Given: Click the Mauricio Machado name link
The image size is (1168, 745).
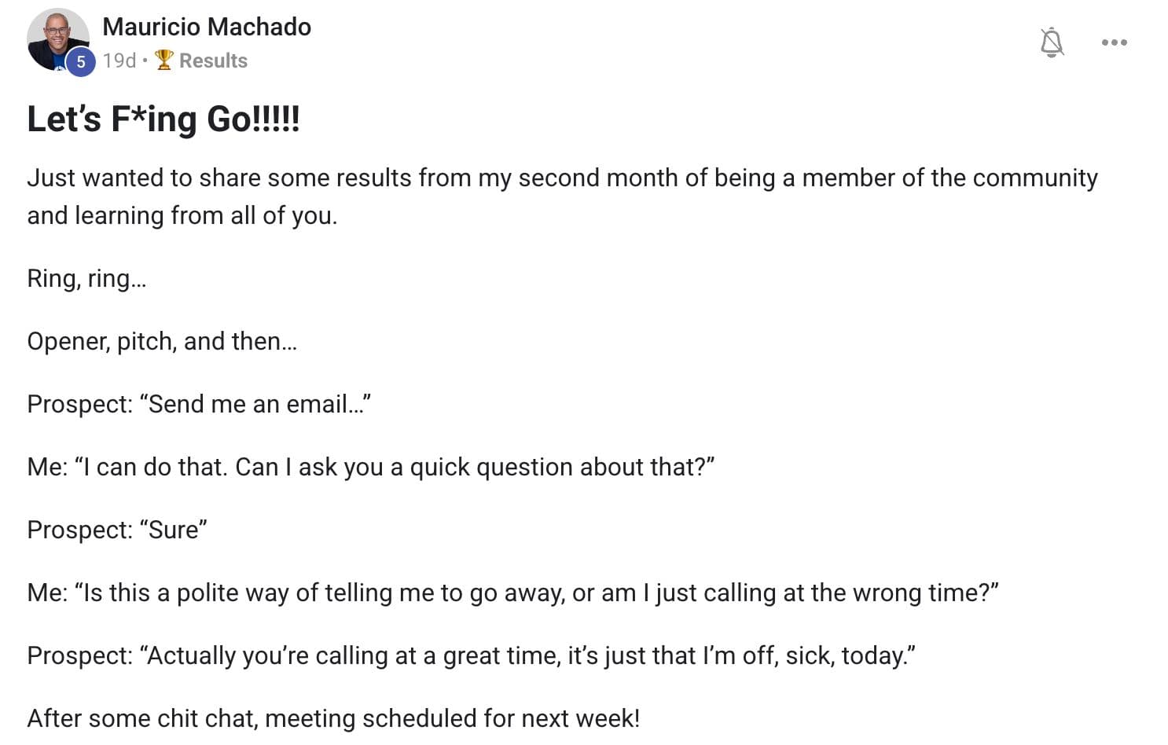Looking at the screenshot, I should 206,26.
